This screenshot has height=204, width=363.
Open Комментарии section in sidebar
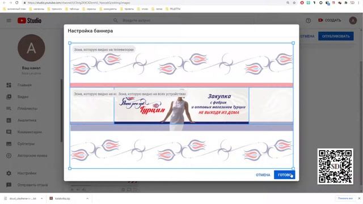[31, 132]
